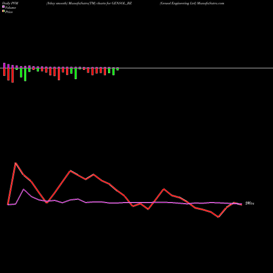Click the Price legend color swatch
Viewport: 273px width, 273px height.
pos(3,11)
